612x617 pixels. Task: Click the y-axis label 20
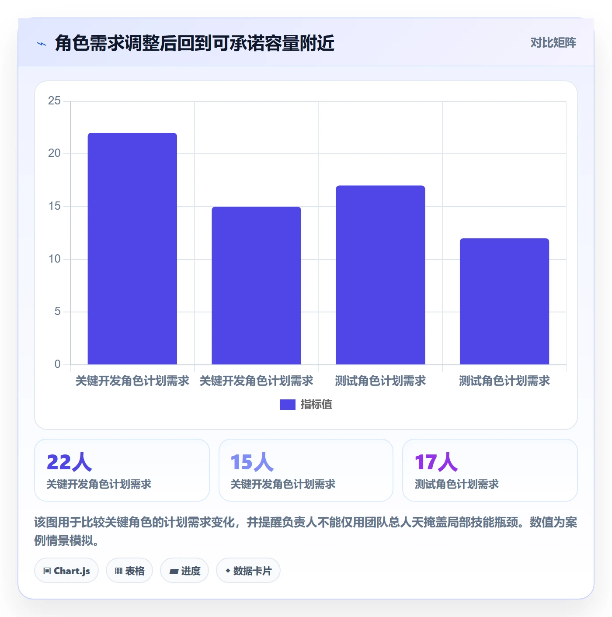click(55, 153)
